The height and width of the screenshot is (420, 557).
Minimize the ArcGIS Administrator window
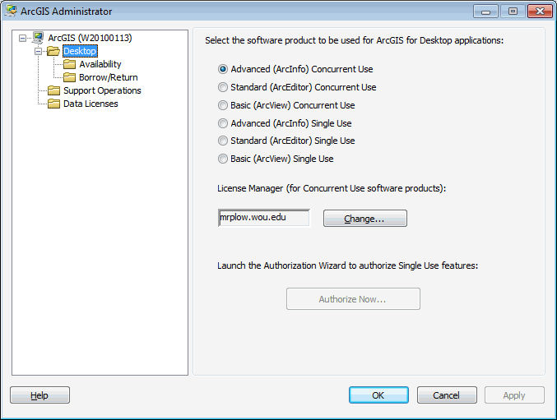coord(485,12)
